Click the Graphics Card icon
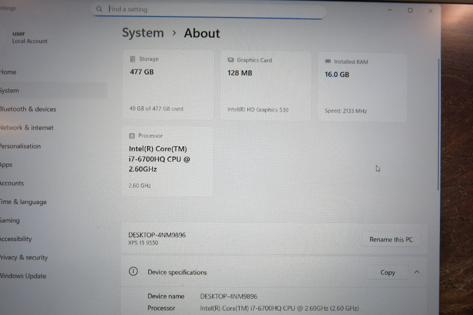The image size is (473, 315). point(231,60)
